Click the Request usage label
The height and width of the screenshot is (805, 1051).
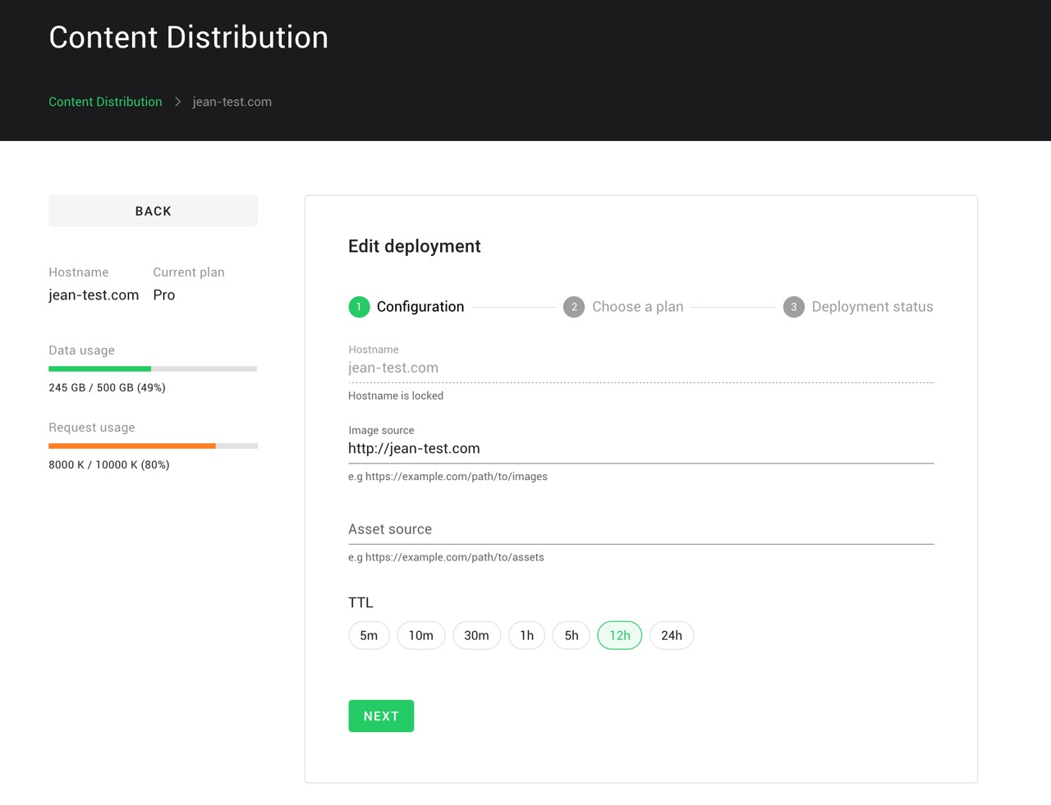point(92,428)
